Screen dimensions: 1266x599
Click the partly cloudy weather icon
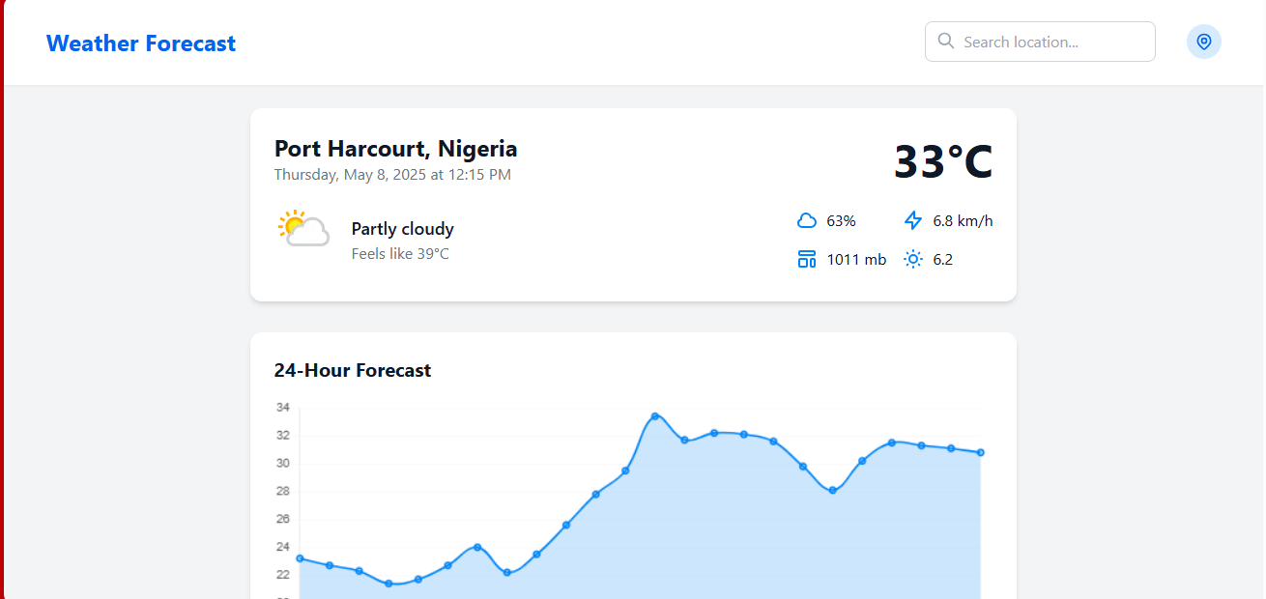(x=303, y=229)
